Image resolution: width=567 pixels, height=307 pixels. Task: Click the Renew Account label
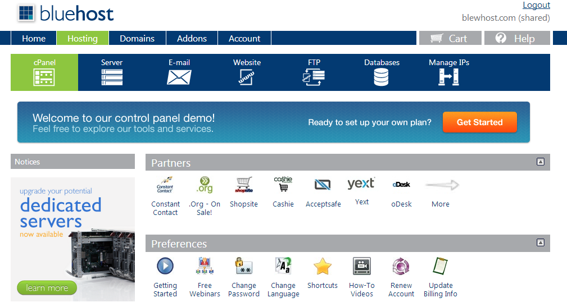coord(401,290)
